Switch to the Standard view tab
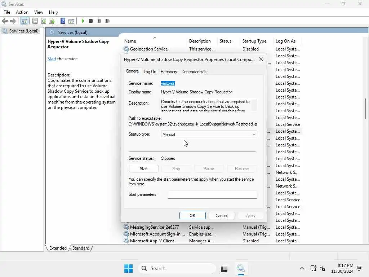Image resolution: width=369 pixels, height=277 pixels. (x=81, y=248)
